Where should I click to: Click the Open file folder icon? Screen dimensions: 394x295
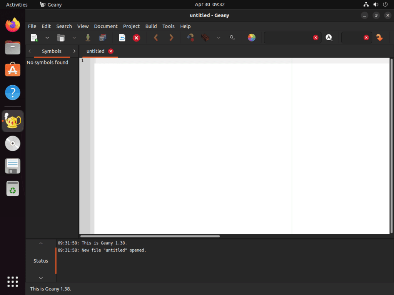(x=61, y=38)
